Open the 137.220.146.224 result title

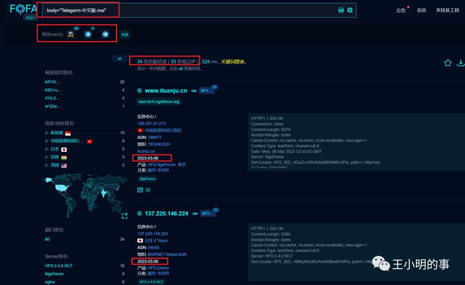(166, 213)
